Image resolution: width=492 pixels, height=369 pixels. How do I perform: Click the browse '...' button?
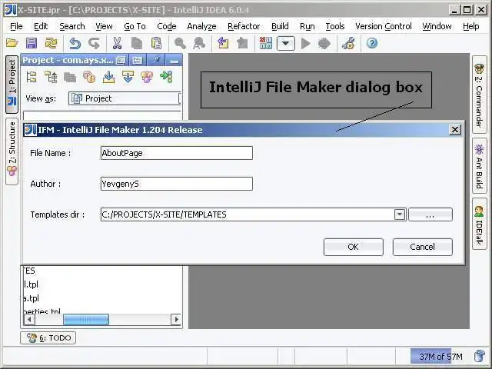point(430,215)
